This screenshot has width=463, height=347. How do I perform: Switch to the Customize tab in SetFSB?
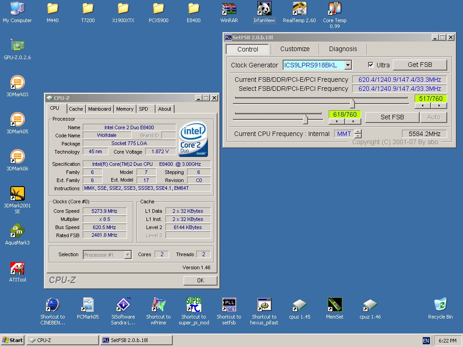(x=295, y=49)
